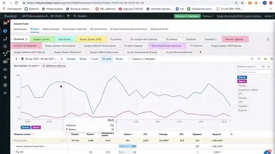Open the project selector dropdown АКПП
Screen dimensions: 275x154
[x=43, y=16]
